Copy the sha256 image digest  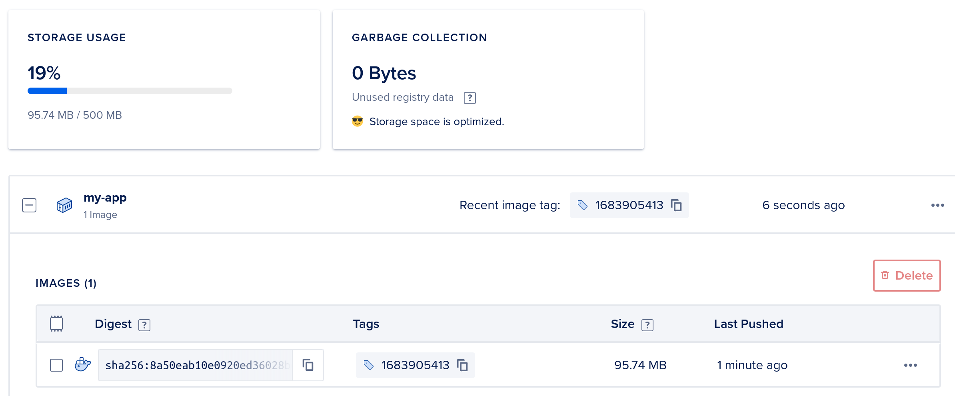(x=308, y=365)
